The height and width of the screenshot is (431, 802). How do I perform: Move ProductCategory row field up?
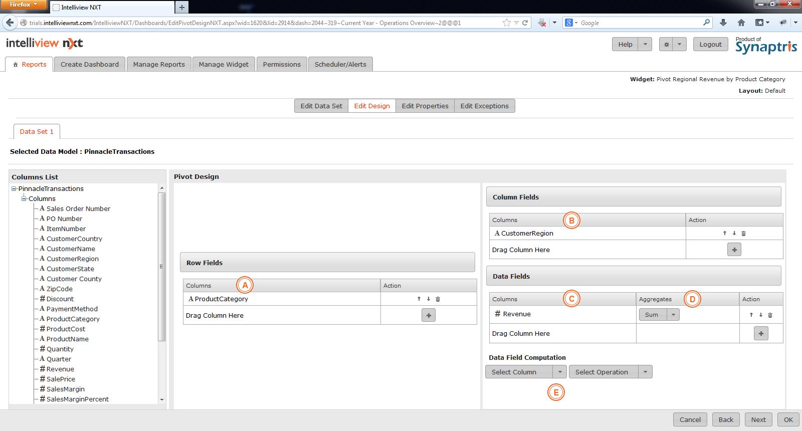(x=419, y=299)
